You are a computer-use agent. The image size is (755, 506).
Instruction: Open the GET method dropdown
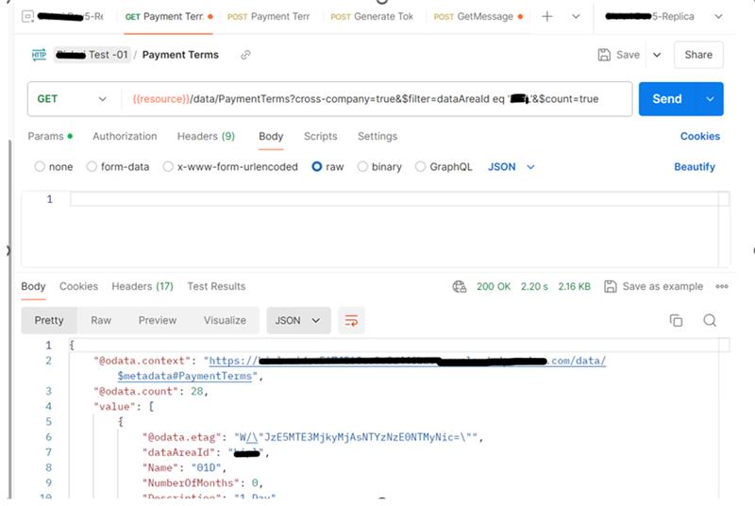(x=72, y=99)
